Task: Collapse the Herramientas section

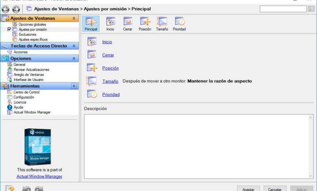Action: pos(74,86)
